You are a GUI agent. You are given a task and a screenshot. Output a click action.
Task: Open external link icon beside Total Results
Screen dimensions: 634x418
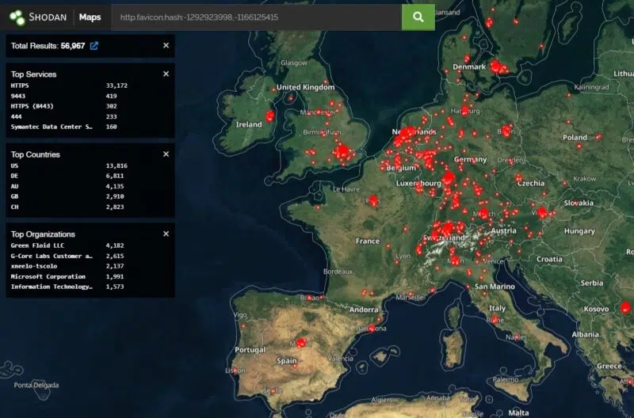[x=94, y=46]
